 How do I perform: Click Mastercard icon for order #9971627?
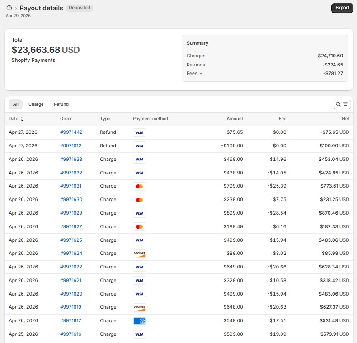click(139, 226)
